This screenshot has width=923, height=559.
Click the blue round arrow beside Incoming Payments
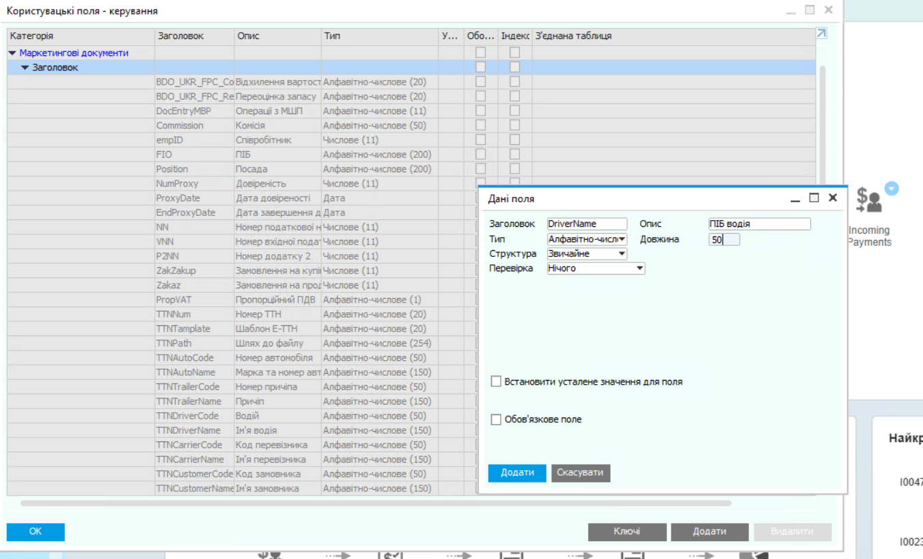coord(892,189)
